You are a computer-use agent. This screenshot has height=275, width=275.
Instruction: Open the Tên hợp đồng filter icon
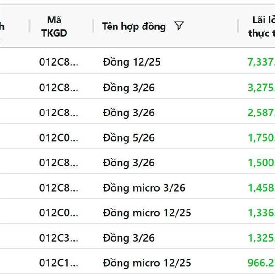coord(179,26)
